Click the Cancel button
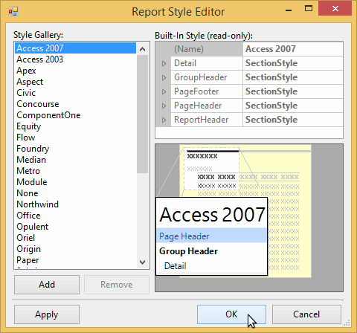This screenshot has height=333, width=357. coord(306,314)
